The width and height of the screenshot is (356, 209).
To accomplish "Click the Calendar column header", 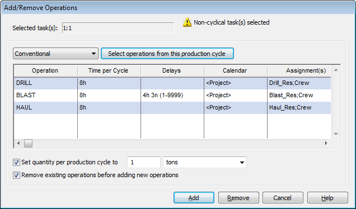I will coord(236,71).
